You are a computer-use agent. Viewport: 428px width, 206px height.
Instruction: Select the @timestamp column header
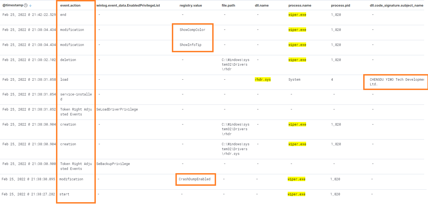tap(13, 5)
